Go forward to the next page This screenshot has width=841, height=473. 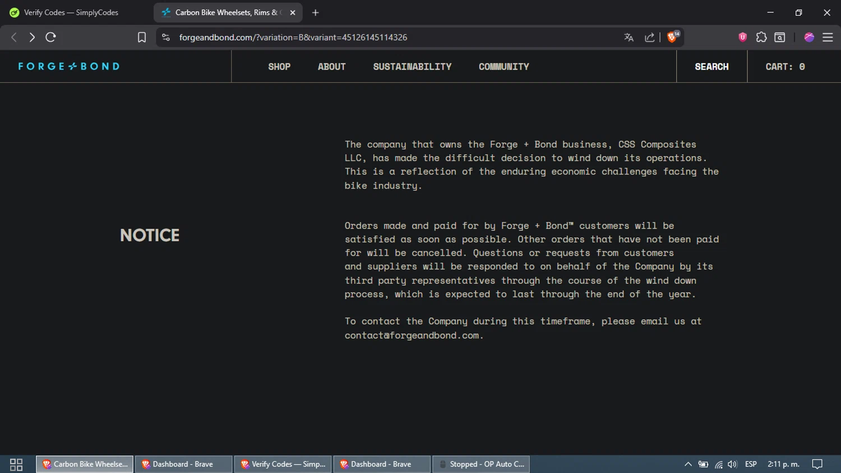click(32, 37)
